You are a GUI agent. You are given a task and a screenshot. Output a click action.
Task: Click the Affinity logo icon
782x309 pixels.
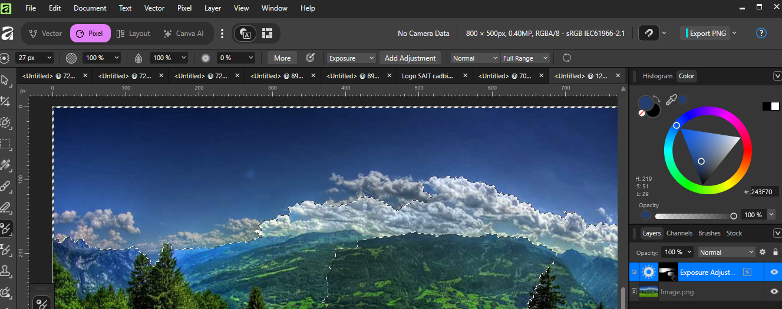pos(6,34)
